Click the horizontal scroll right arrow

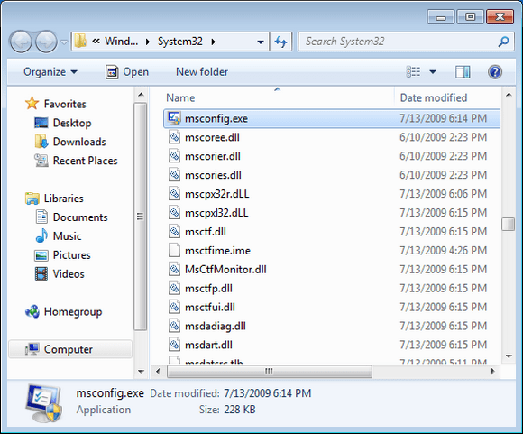click(x=492, y=371)
